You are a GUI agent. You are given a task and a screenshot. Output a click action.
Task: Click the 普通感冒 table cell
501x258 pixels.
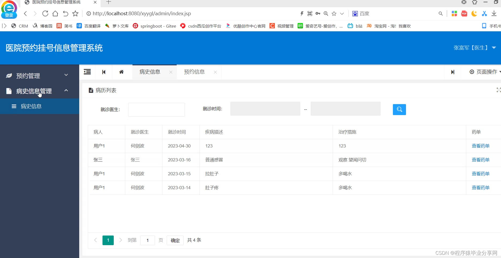point(266,160)
